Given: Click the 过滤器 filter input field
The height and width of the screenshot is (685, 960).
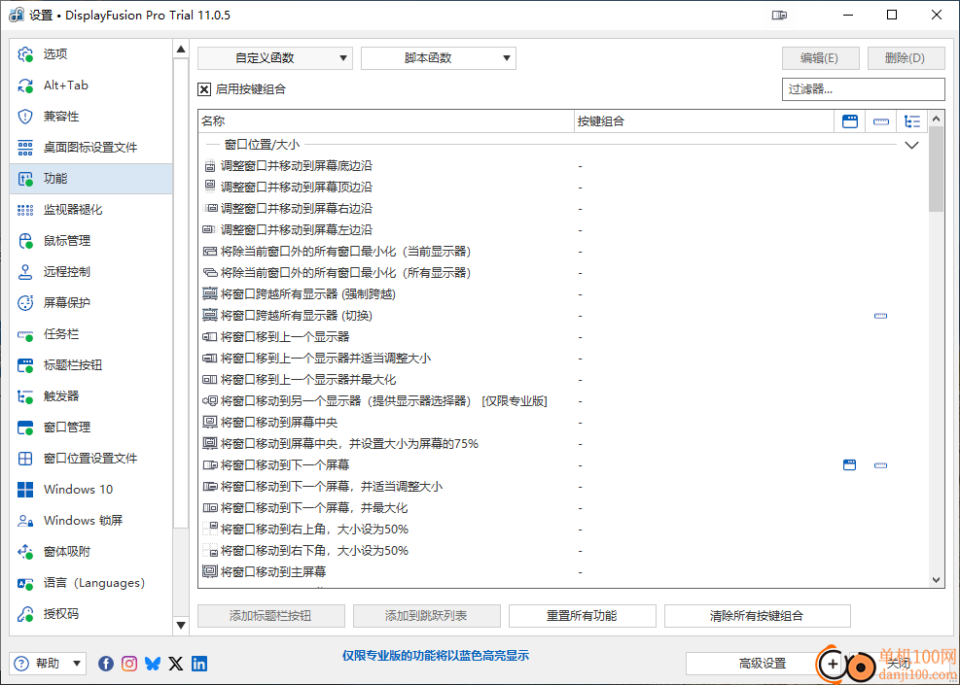Looking at the screenshot, I should (864, 89).
